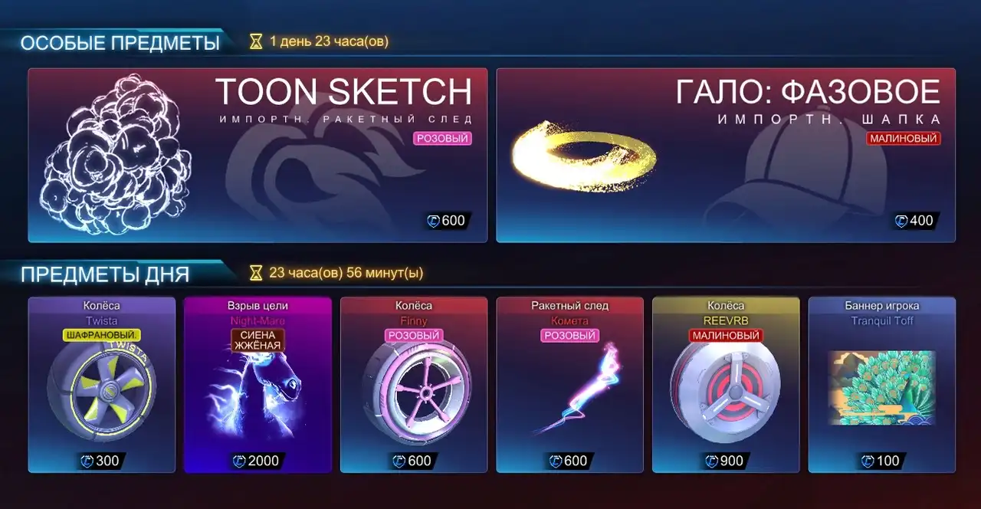Select the Twista wheel image
Image resolution: width=981 pixels, height=509 pixels.
click(x=101, y=395)
